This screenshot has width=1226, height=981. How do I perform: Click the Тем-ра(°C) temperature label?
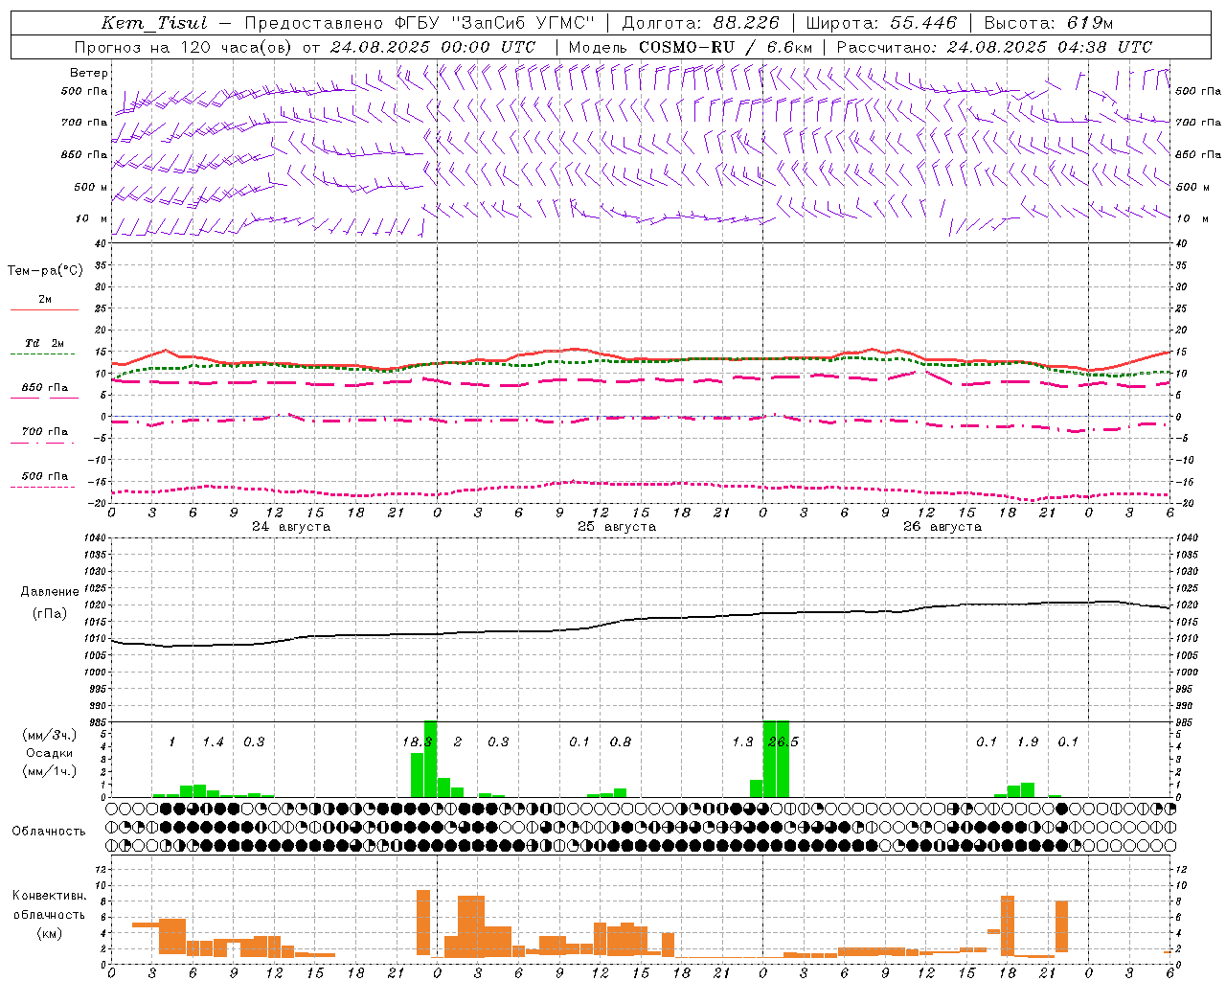pyautogui.click(x=46, y=270)
